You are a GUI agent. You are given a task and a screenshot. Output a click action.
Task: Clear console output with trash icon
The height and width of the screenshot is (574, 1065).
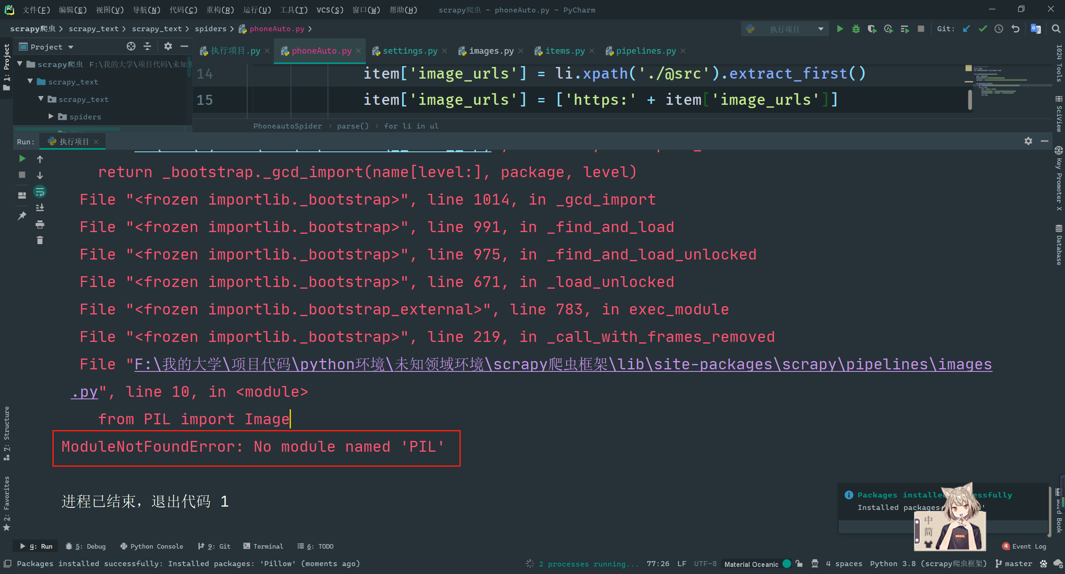coord(40,240)
